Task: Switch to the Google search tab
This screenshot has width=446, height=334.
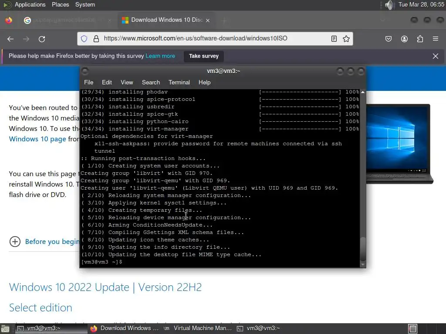Action: pos(67,20)
